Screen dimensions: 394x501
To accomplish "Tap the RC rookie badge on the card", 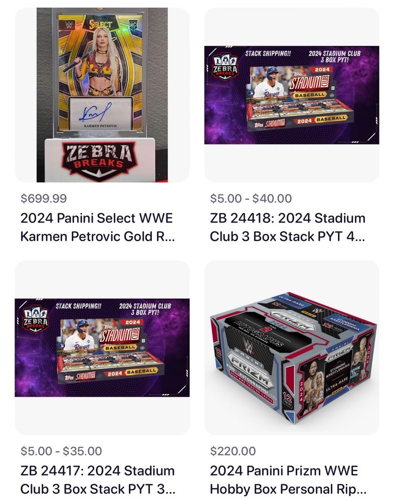I will coord(133,25).
